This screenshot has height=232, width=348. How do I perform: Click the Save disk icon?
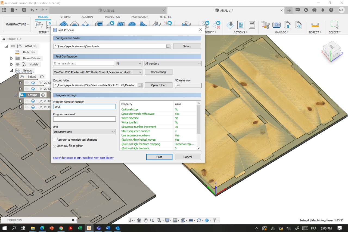click(x=24, y=10)
